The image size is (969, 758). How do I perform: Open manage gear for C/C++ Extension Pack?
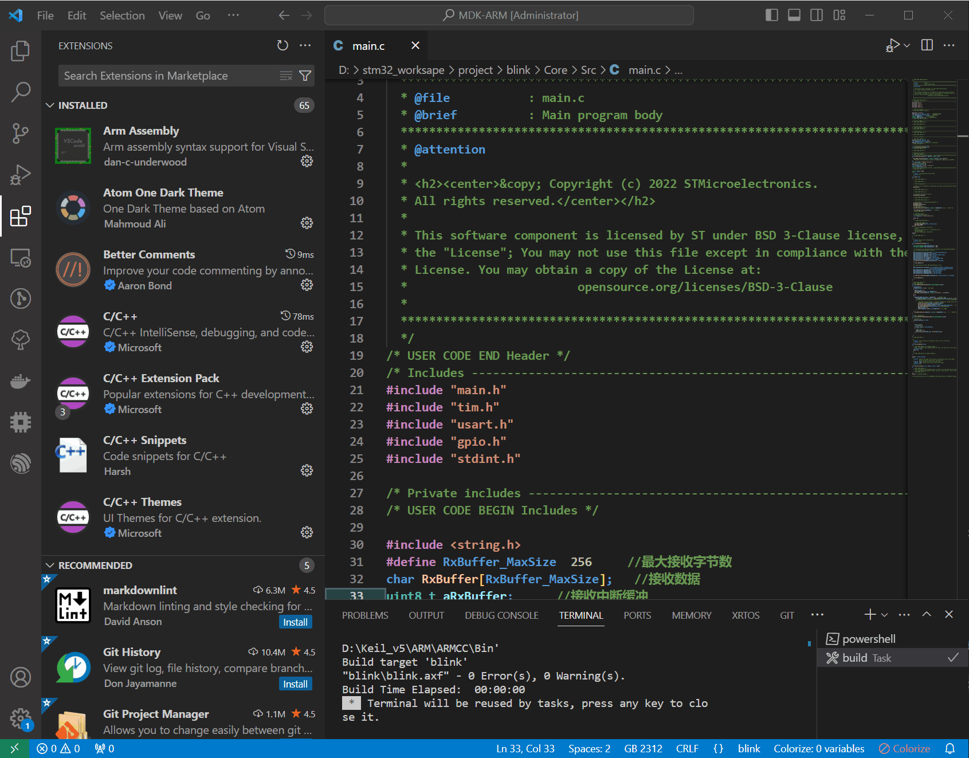[307, 409]
